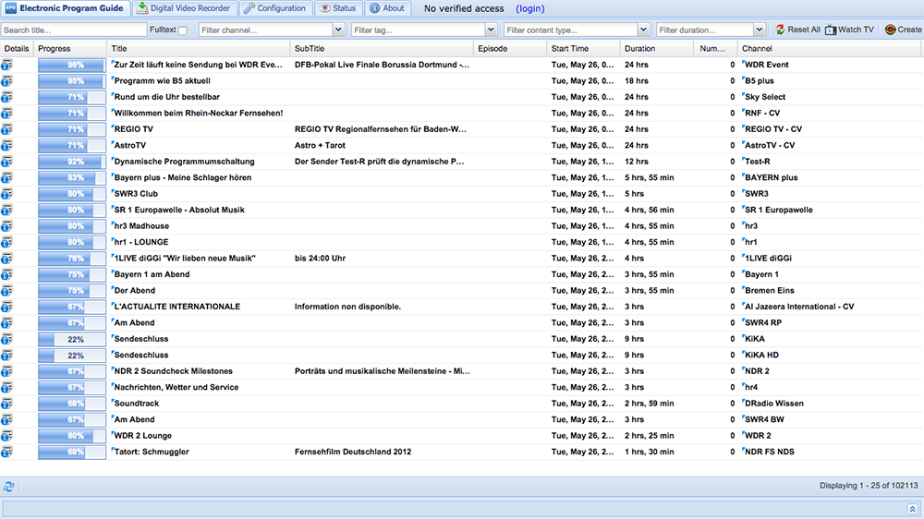The height and width of the screenshot is (519, 924).
Task: Open details icon for 1LIVE diGGi row
Action: tap(6, 259)
